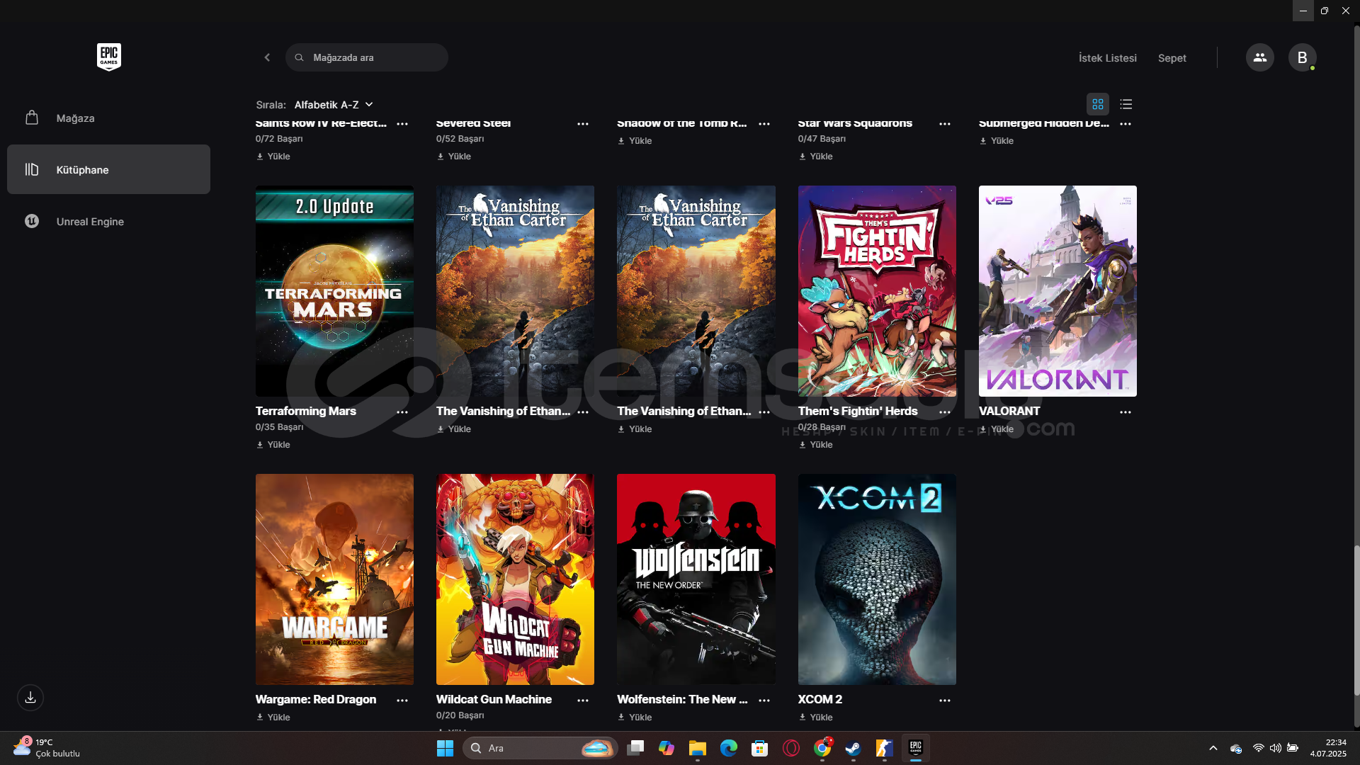Switch to grid view
The width and height of the screenshot is (1360, 765).
pyautogui.click(x=1098, y=104)
